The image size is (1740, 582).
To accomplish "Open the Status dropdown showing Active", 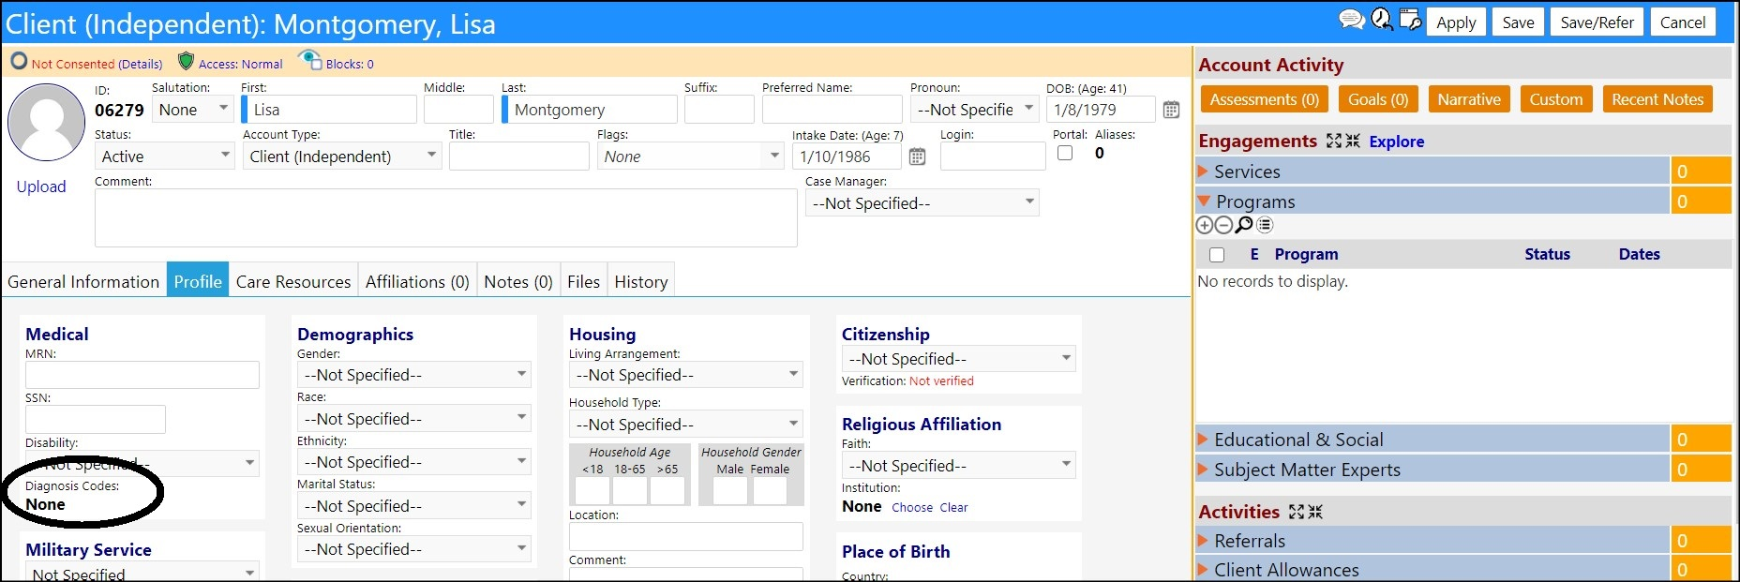I will pyautogui.click(x=164, y=156).
